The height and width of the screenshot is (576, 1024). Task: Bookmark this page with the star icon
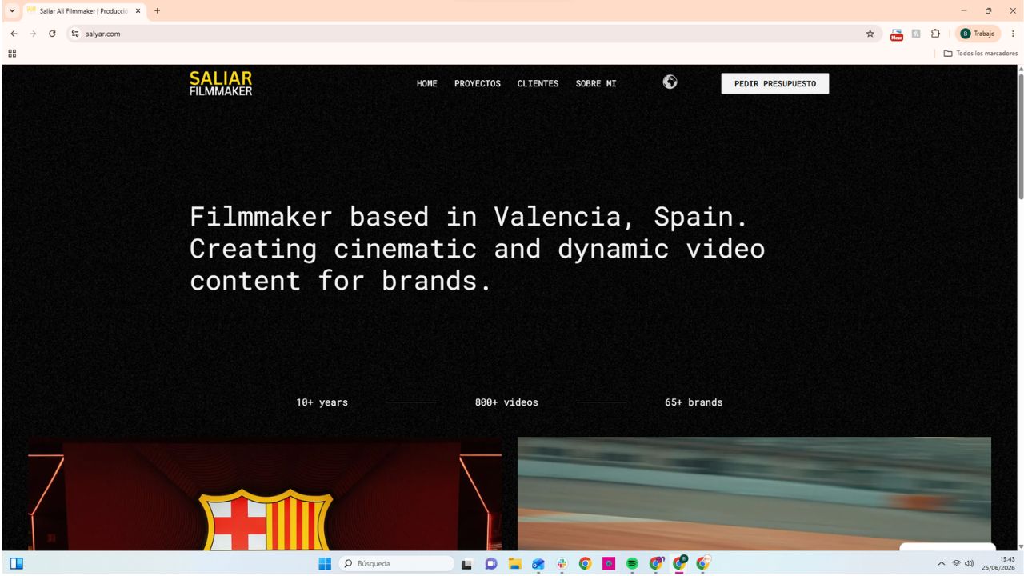[870, 34]
